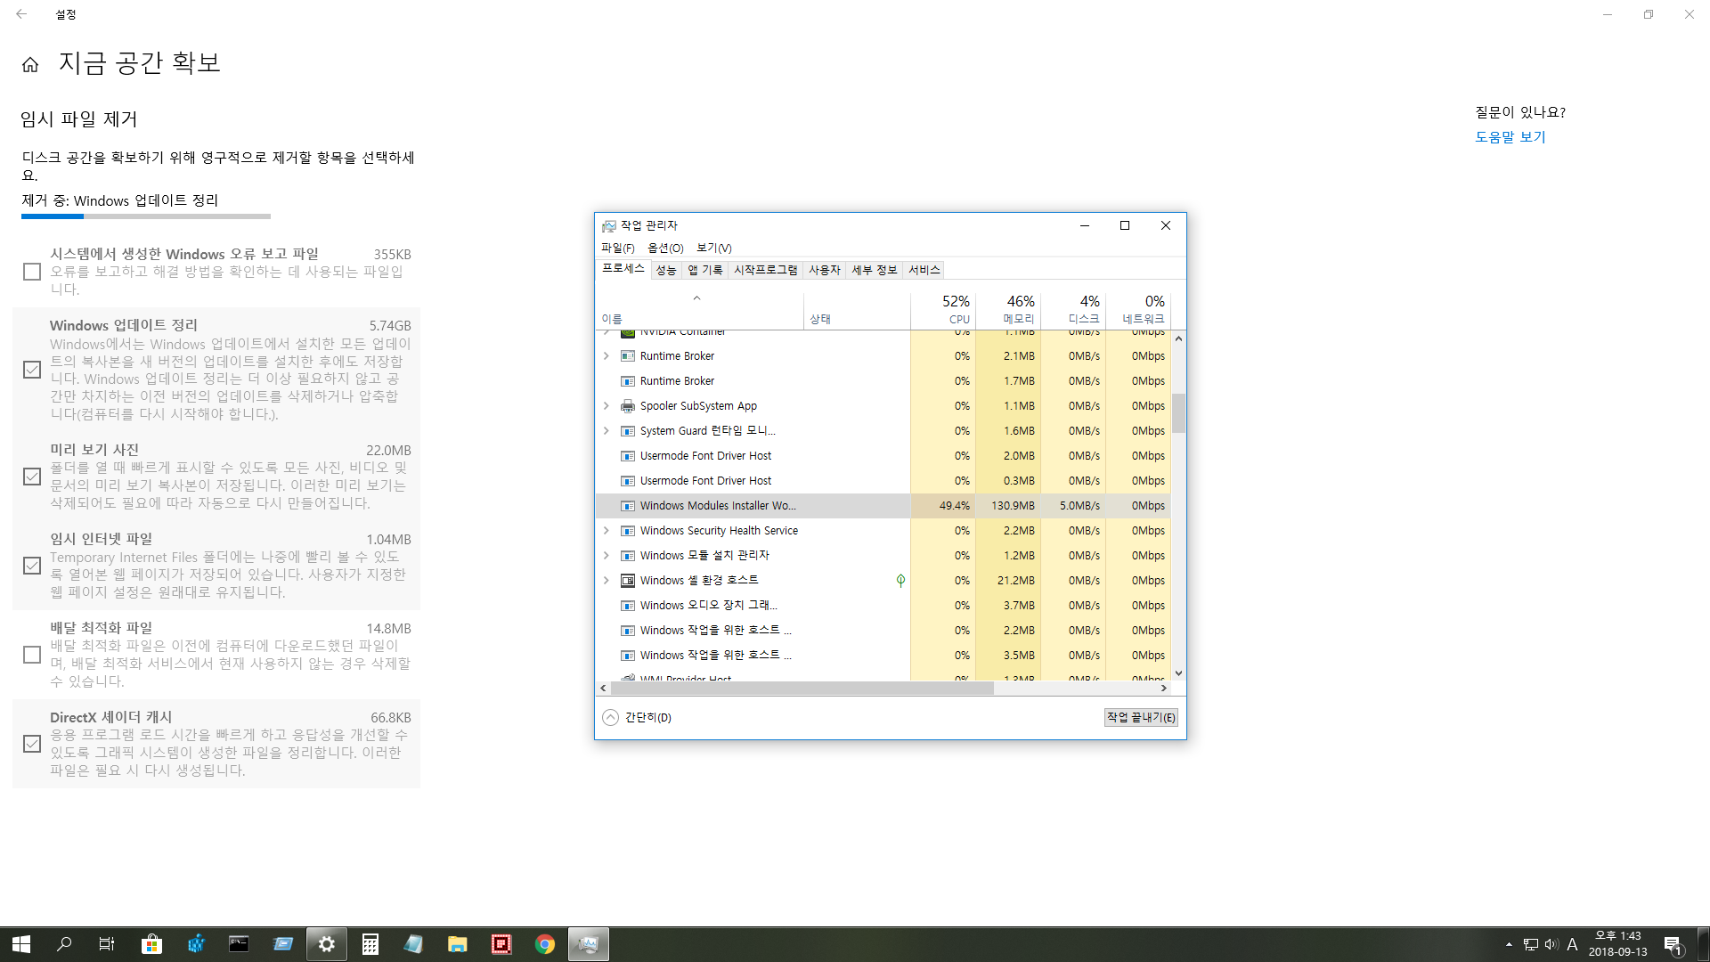
Task: Click the network icon in system tray
Action: pos(1531,944)
